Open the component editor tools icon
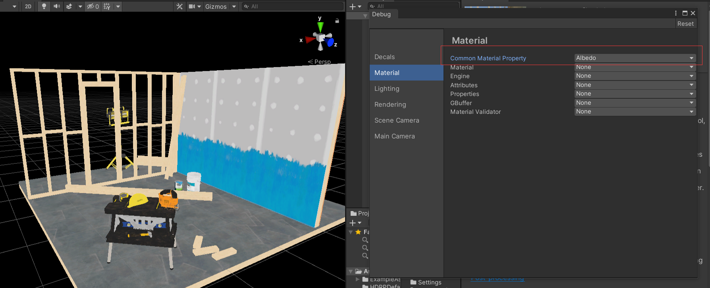The image size is (710, 288). (x=179, y=6)
